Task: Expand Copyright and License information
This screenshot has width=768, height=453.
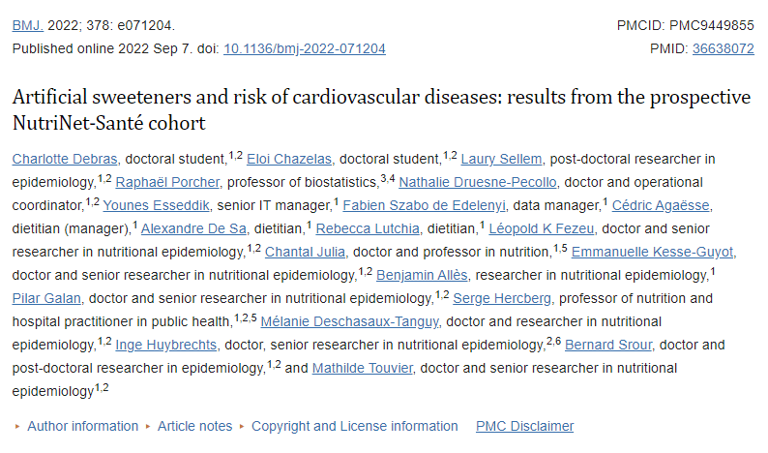Action: click(355, 426)
